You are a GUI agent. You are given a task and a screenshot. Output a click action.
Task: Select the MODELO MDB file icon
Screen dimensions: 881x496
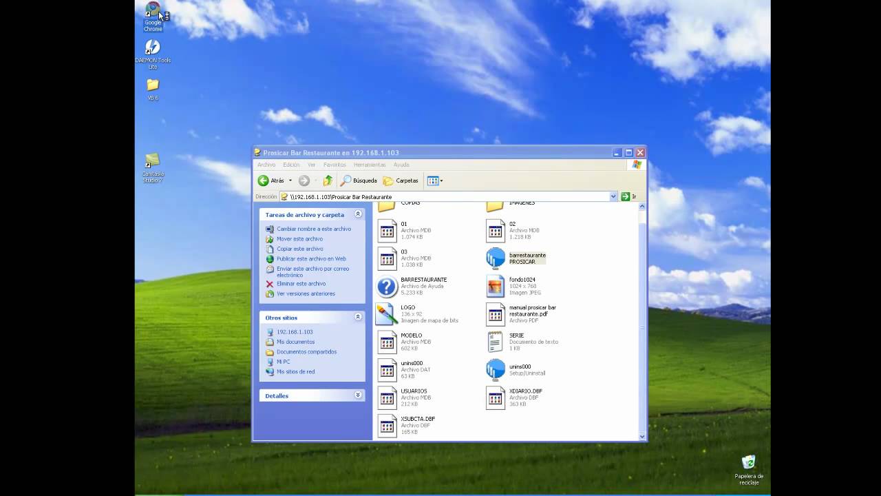(x=388, y=342)
